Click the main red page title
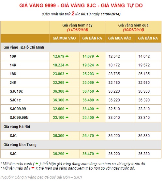This screenshot has height=181, width=163. click(x=81, y=6)
